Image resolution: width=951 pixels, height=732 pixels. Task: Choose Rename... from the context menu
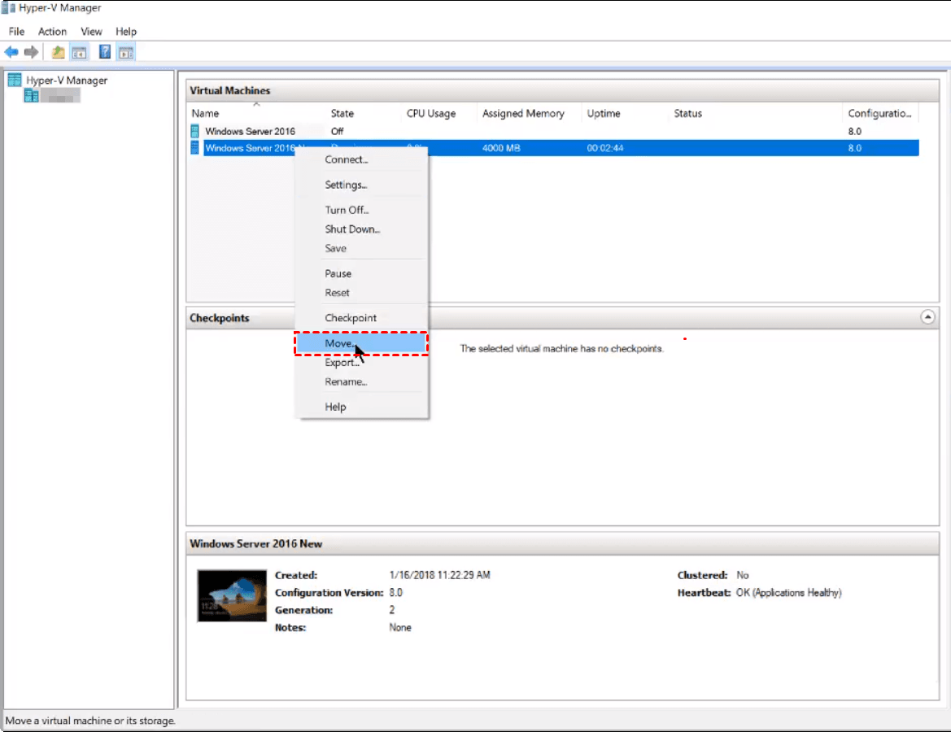(x=361, y=382)
